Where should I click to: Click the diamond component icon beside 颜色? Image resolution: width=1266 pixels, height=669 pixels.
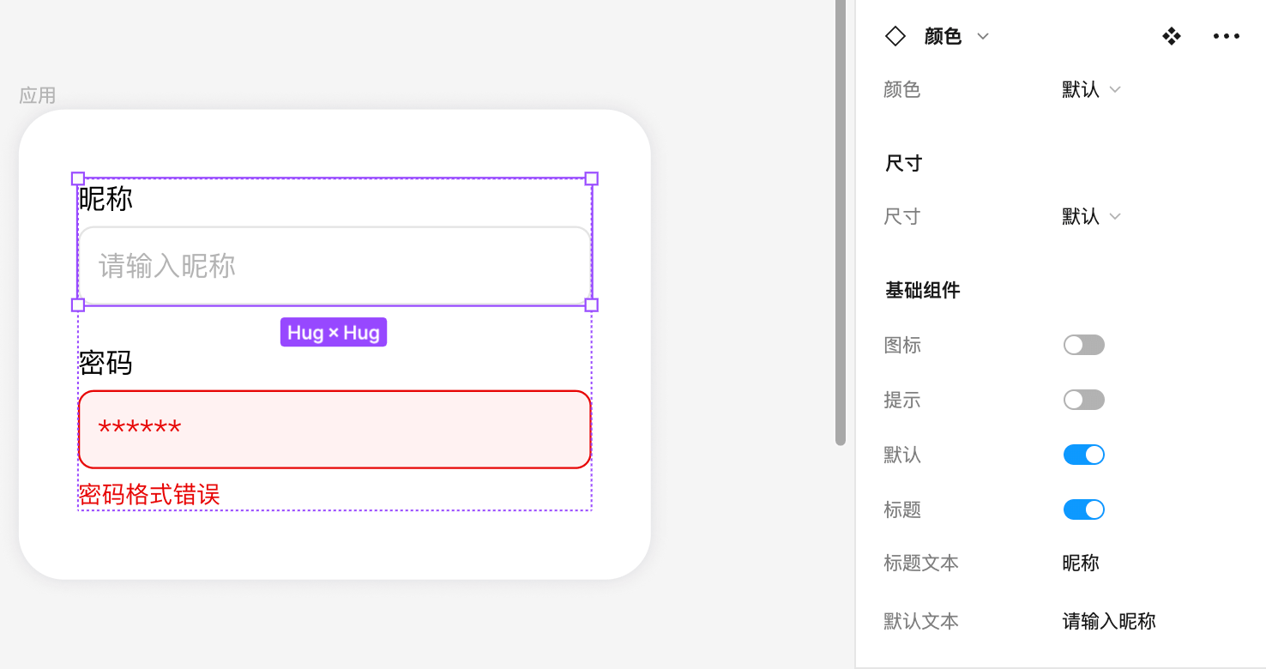point(895,36)
